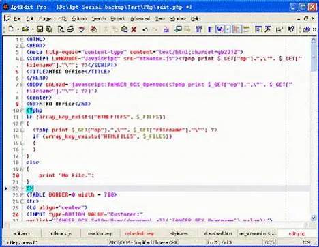This screenshot has width=319, height=247.
Task: Open the dropdown arrow beside the W button
Action: tap(228, 29)
